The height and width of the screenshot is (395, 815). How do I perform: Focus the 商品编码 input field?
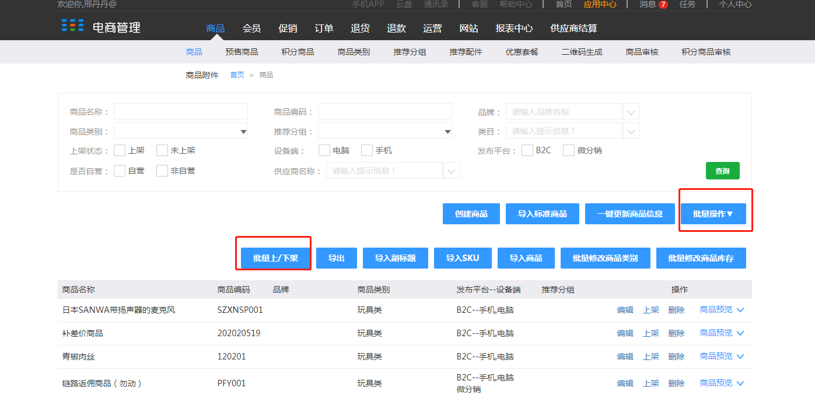coord(385,111)
